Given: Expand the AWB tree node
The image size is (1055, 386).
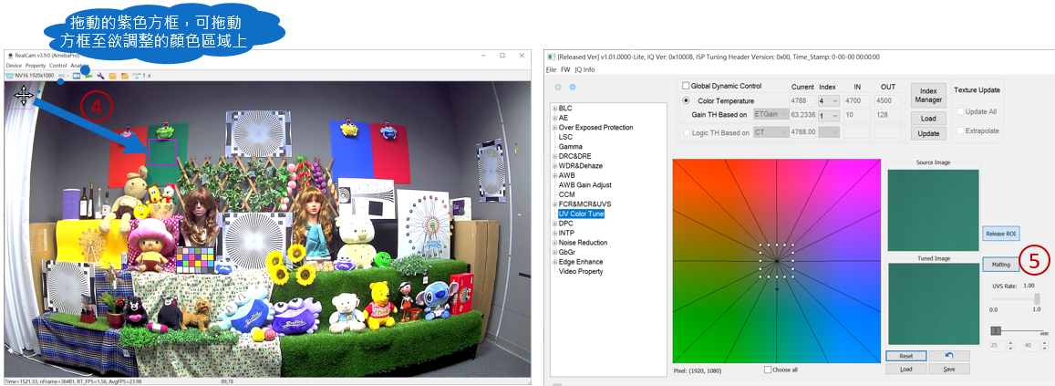Looking at the screenshot, I should pos(554,175).
